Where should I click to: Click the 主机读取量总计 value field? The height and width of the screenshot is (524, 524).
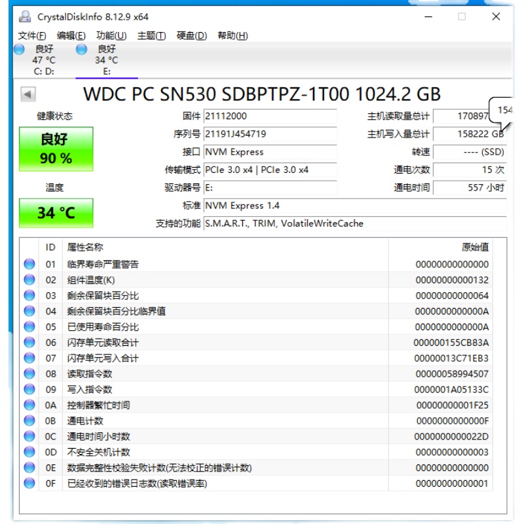coord(470,116)
